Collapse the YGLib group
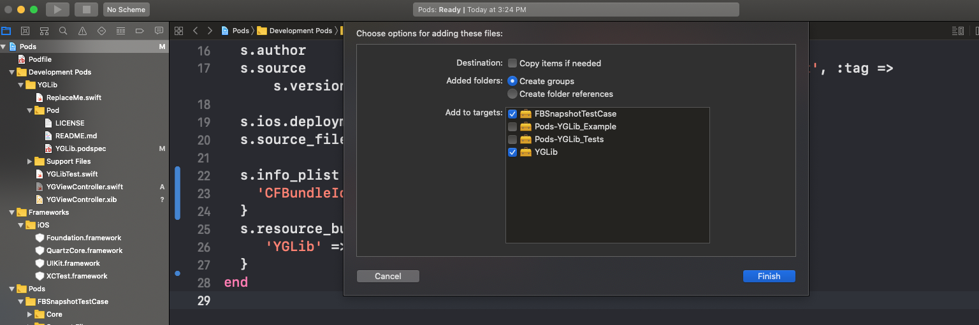 click(x=20, y=85)
